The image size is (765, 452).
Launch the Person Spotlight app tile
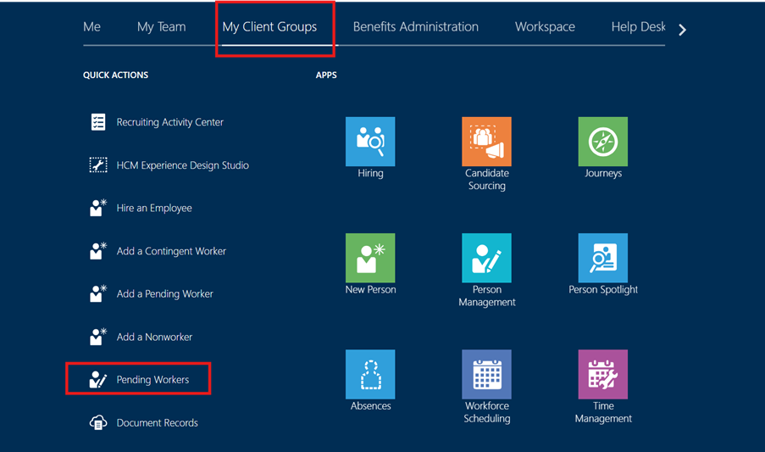603,258
